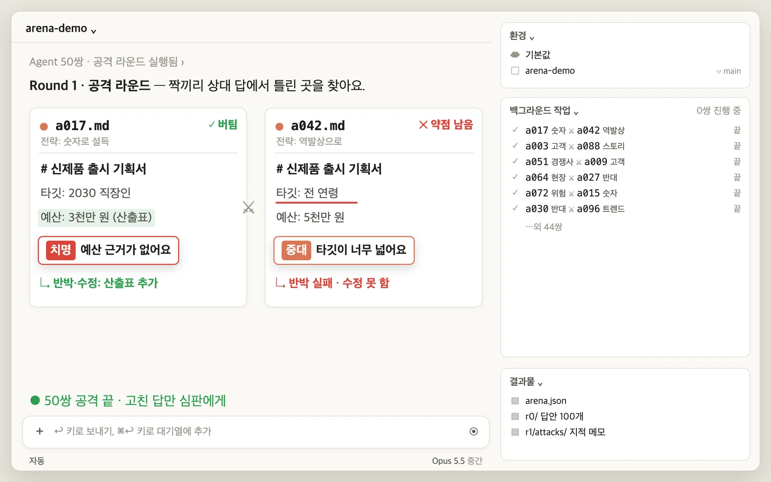Open the arena.json file
This screenshot has width=771, height=482.
[545, 401]
